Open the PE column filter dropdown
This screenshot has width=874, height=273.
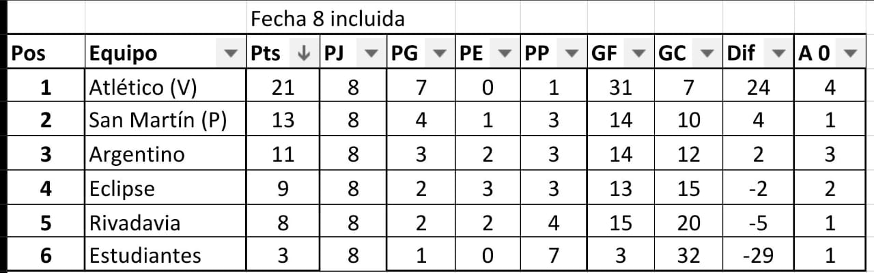(506, 54)
